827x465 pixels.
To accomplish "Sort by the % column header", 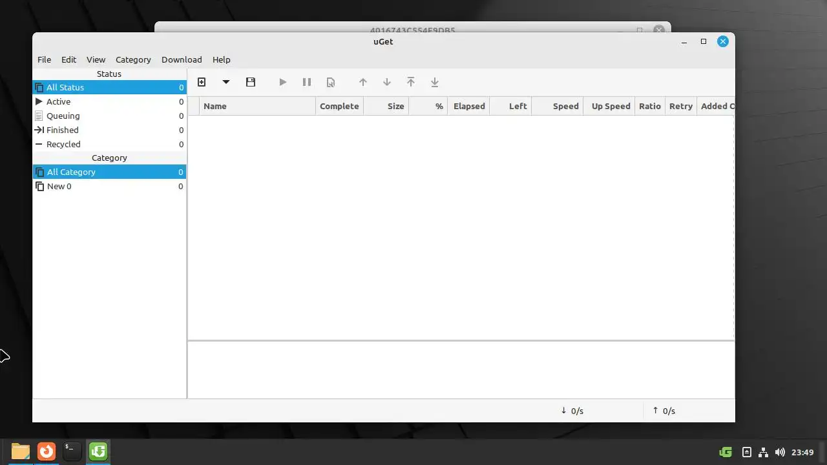I will tap(428, 106).
